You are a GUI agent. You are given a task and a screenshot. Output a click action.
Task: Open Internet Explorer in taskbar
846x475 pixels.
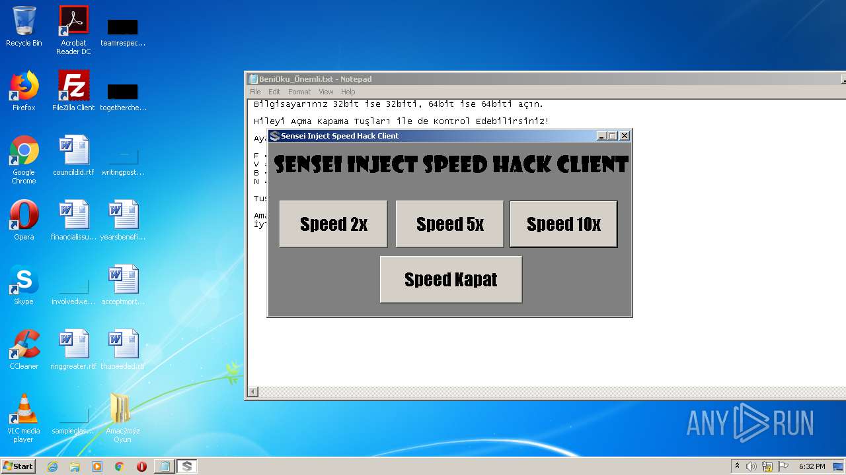(x=52, y=466)
